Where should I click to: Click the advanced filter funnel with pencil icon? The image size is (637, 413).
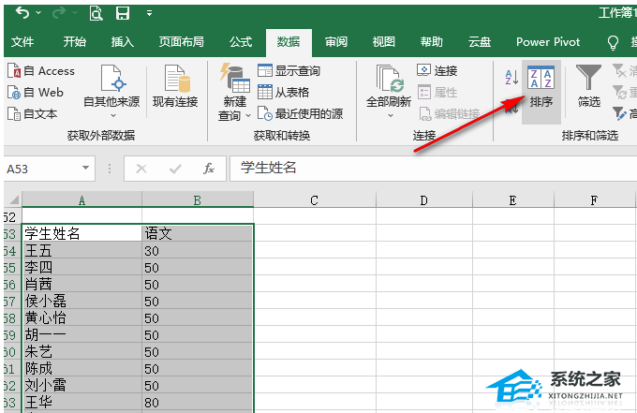(x=619, y=113)
